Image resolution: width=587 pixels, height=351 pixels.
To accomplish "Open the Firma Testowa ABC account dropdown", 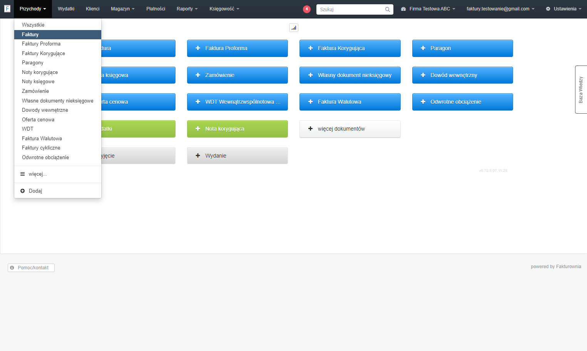I will pyautogui.click(x=428, y=9).
